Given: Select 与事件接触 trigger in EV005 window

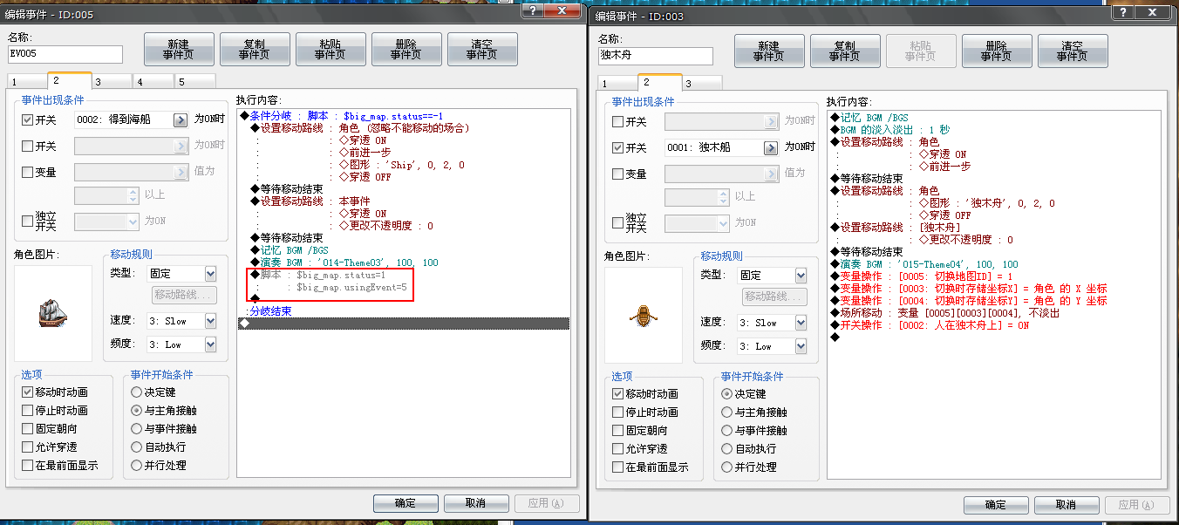Looking at the screenshot, I should 136,429.
